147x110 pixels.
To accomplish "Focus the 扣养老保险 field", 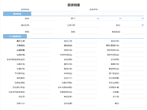I will coord(39,83).
